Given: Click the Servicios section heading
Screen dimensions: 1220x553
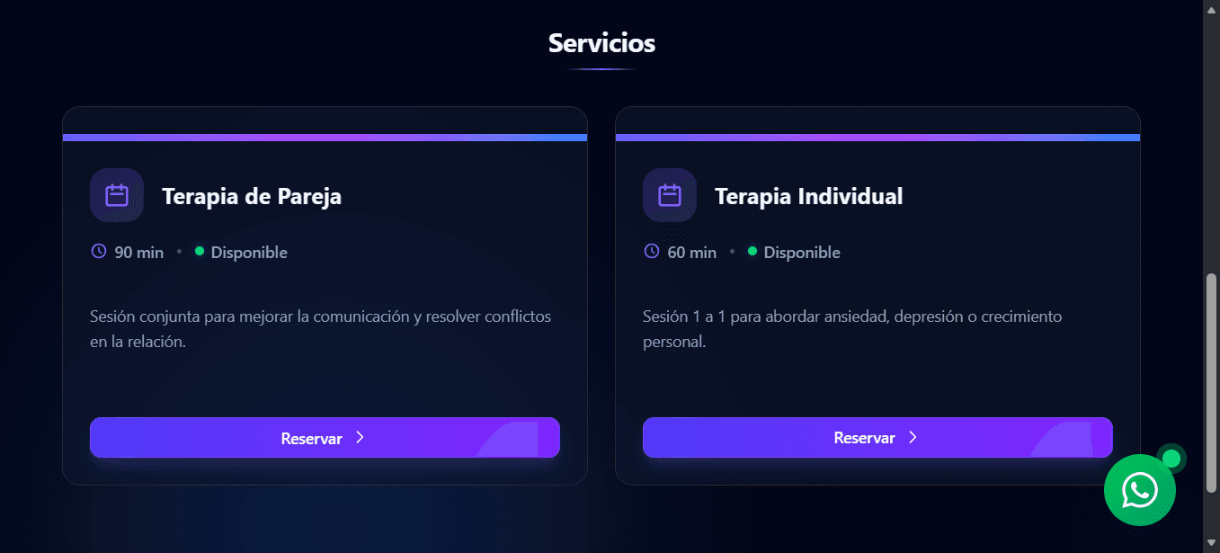Looking at the screenshot, I should click(x=601, y=43).
